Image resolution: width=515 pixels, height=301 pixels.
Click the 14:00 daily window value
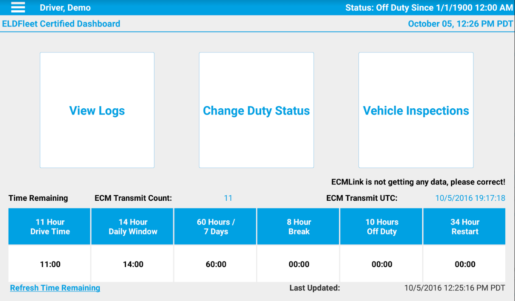pos(133,264)
